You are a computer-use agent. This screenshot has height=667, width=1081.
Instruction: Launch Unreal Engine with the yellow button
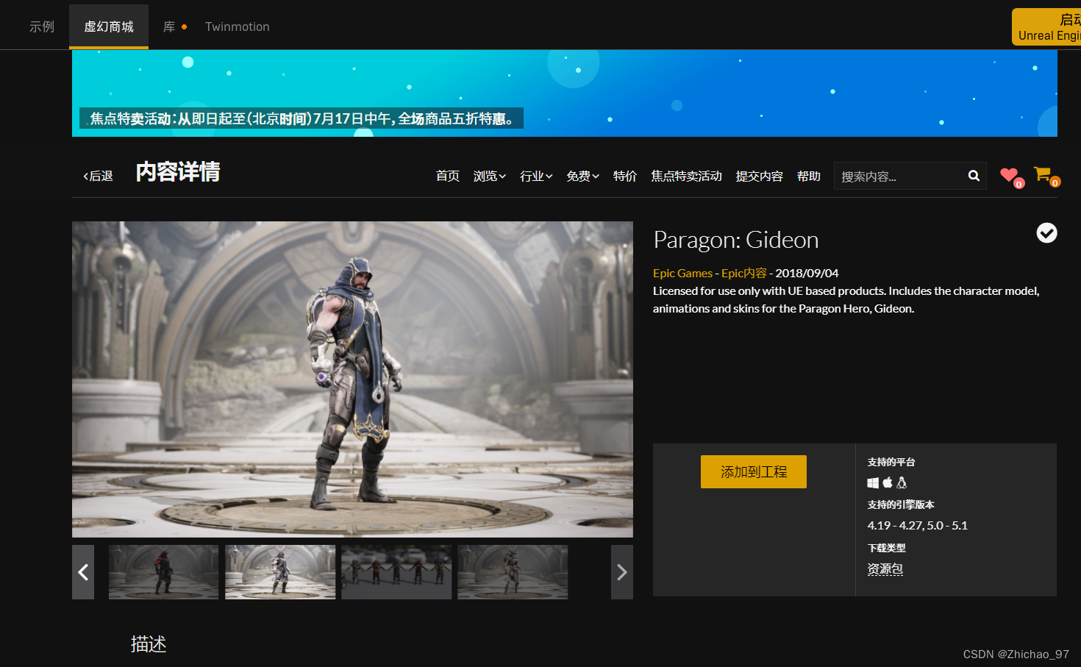(1046, 27)
